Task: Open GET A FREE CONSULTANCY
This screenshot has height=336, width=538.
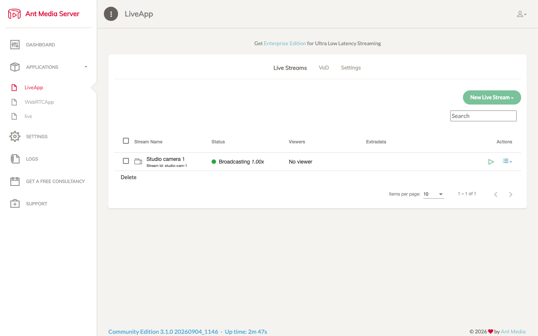Action: (x=56, y=181)
